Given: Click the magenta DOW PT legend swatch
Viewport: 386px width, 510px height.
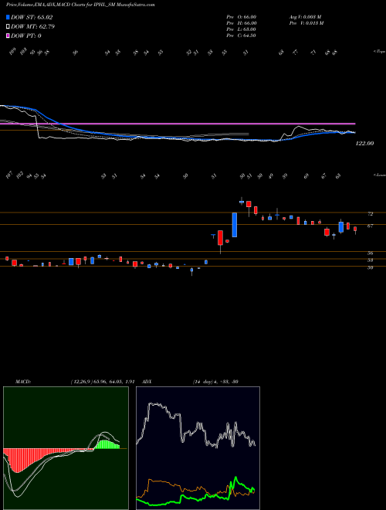Looking at the screenshot, I should pos(8,36).
